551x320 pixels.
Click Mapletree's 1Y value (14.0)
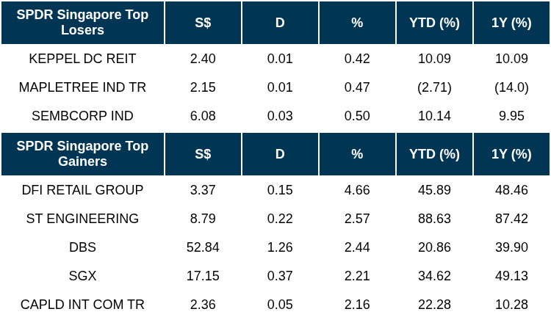tap(511, 87)
